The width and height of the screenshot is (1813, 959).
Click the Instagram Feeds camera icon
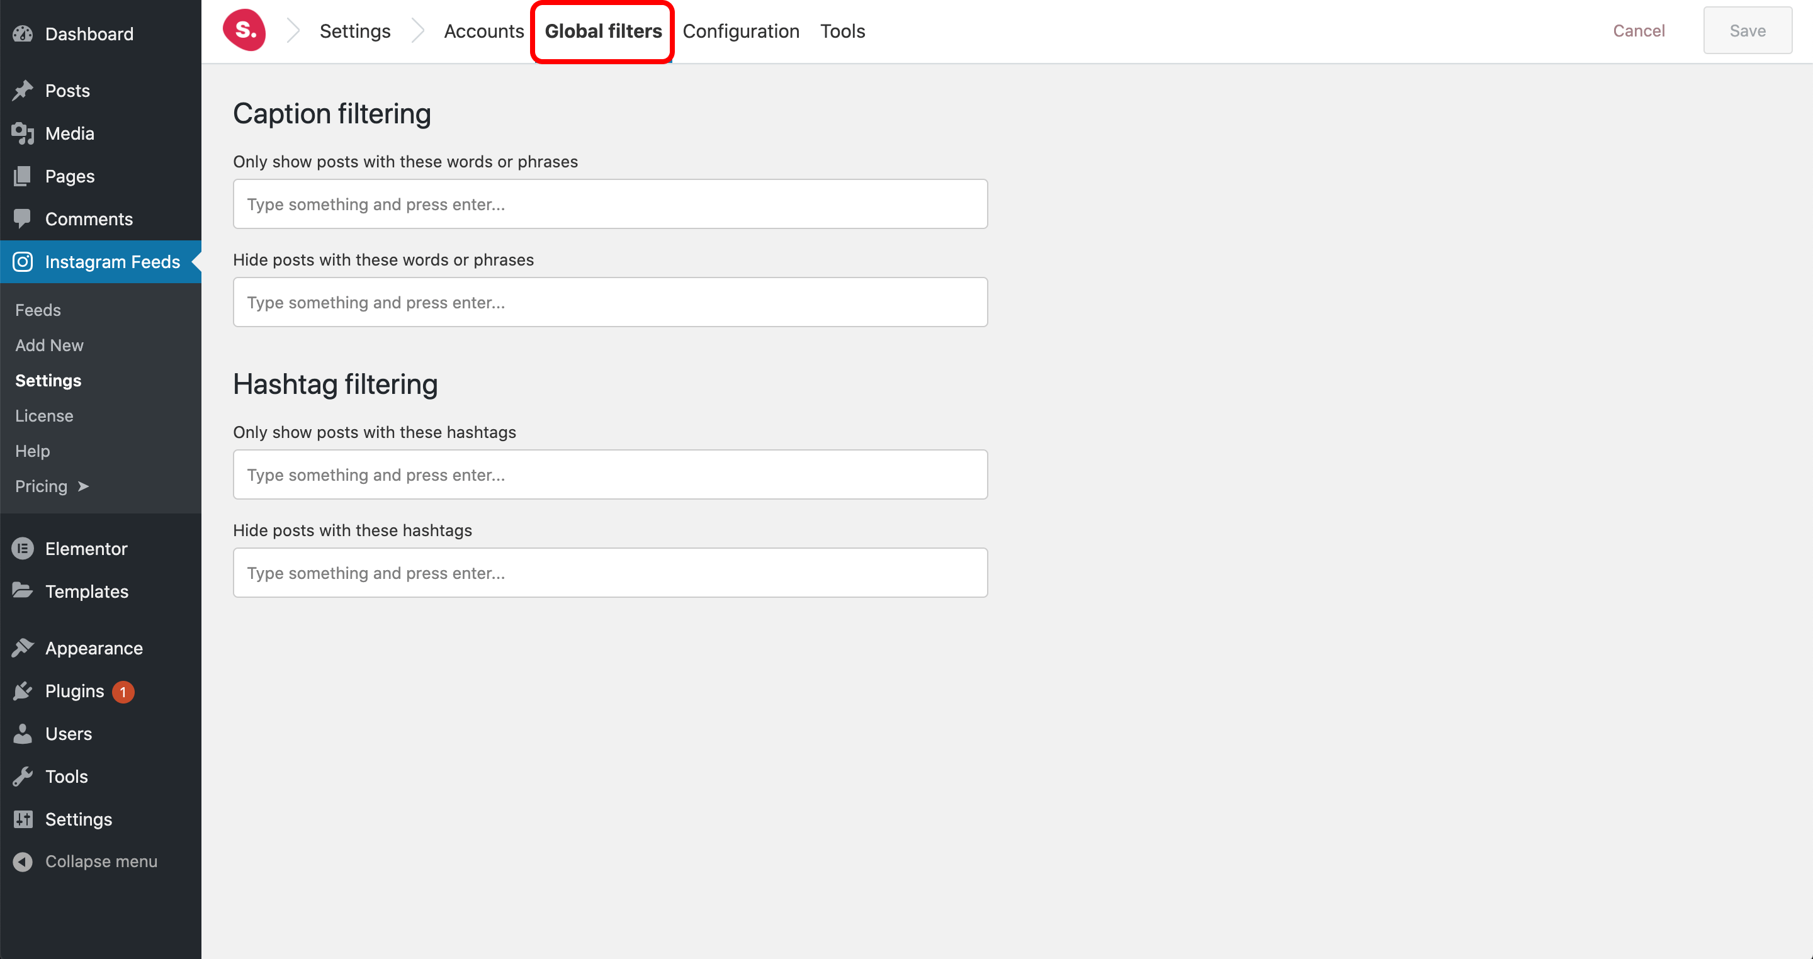coord(23,262)
